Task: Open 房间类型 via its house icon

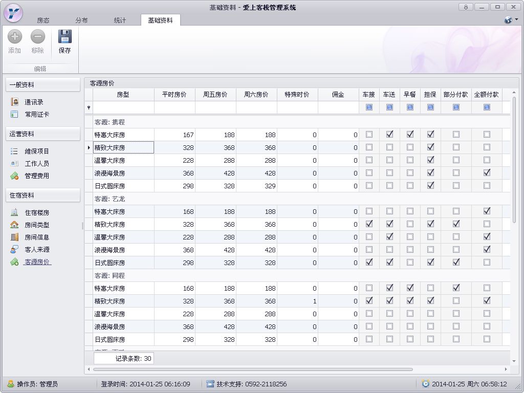Action: pos(14,225)
